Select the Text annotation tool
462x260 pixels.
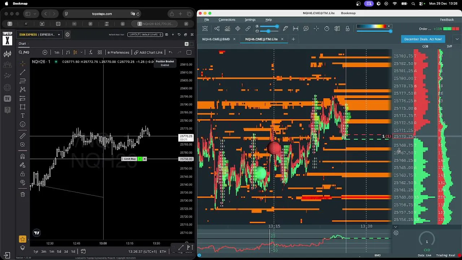(22, 116)
